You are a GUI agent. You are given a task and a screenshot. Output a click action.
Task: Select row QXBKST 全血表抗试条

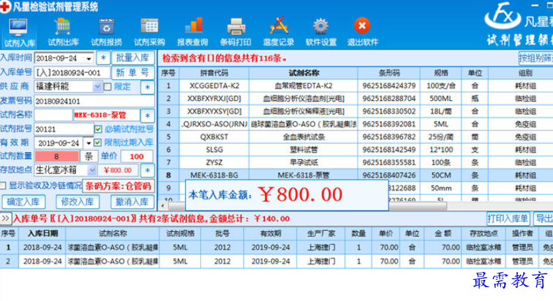(355, 137)
